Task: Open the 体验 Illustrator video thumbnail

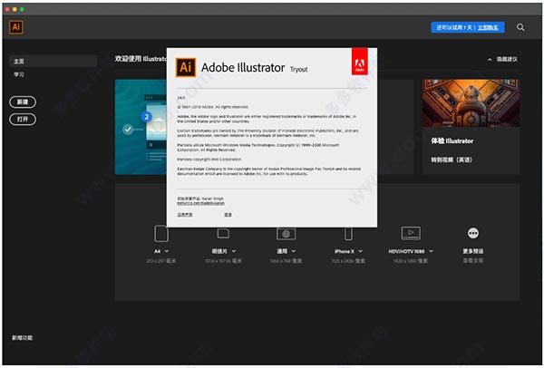Action: [x=471, y=103]
